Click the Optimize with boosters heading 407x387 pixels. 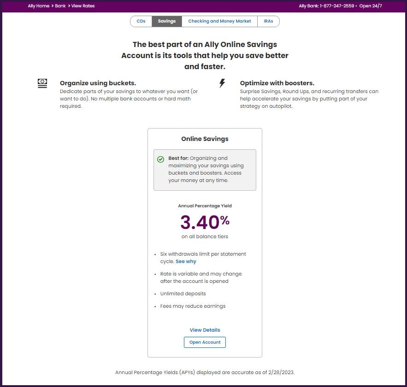(x=277, y=83)
